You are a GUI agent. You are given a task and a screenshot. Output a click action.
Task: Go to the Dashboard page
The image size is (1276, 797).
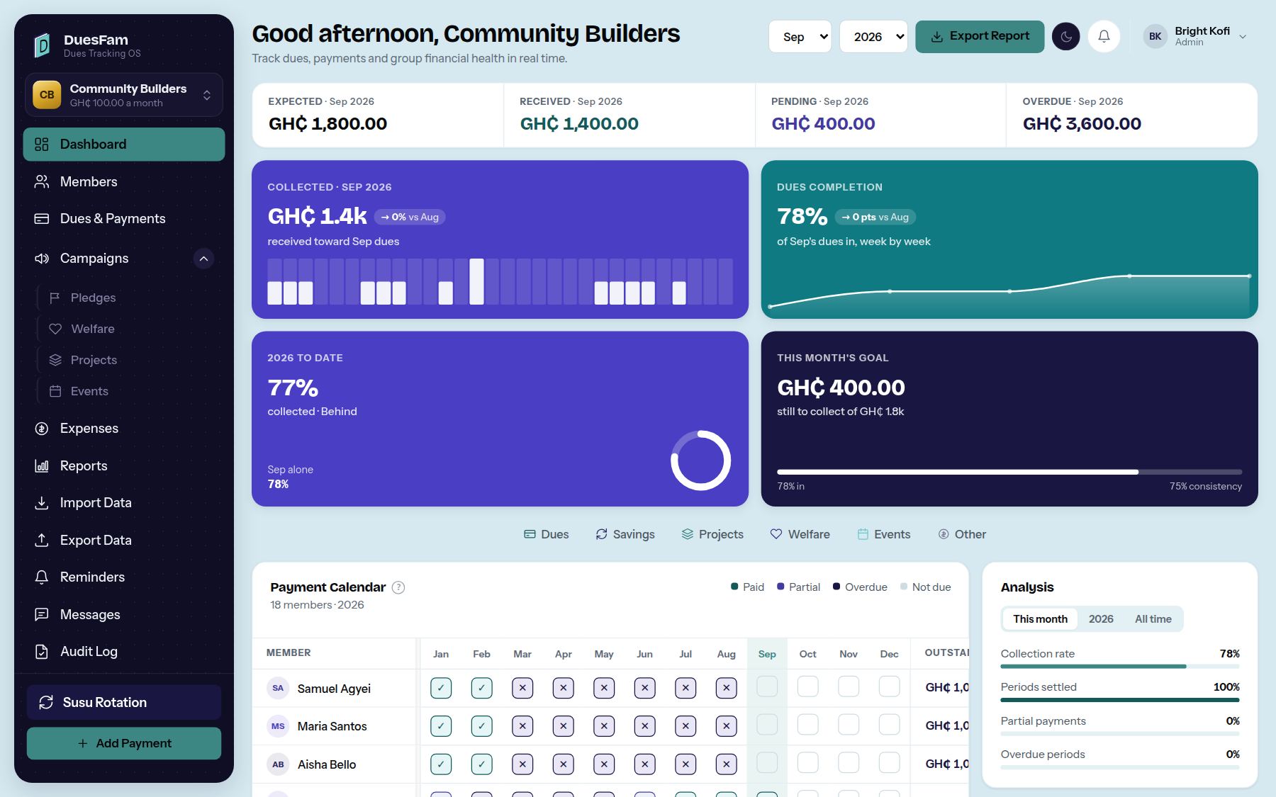[x=124, y=145]
